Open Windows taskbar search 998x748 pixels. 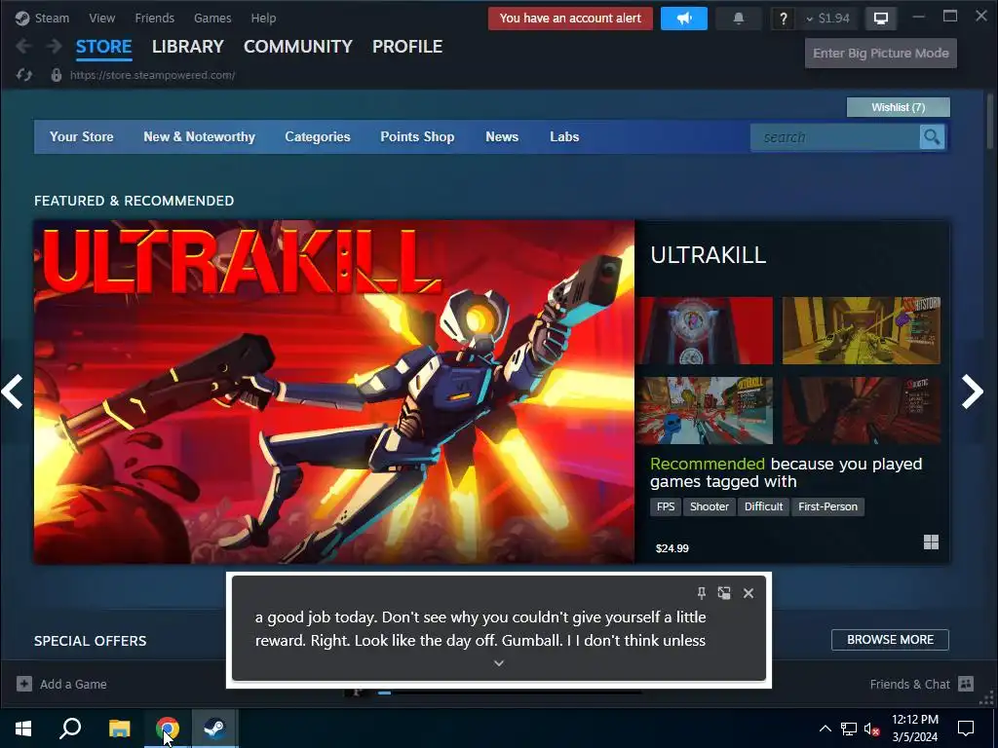70,729
